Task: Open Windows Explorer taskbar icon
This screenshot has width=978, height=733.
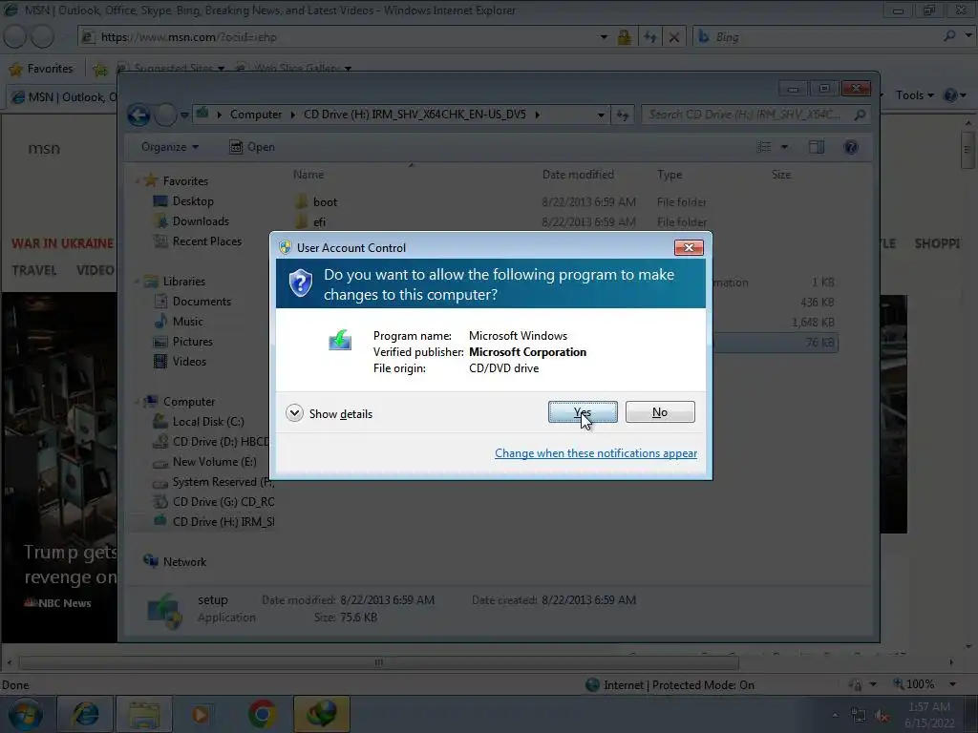Action: coord(144,714)
